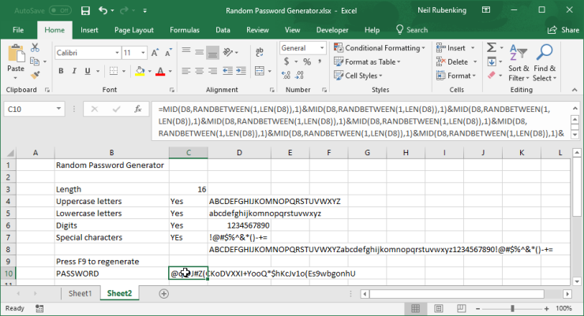Open the font name Calibri dropdown

117,53
